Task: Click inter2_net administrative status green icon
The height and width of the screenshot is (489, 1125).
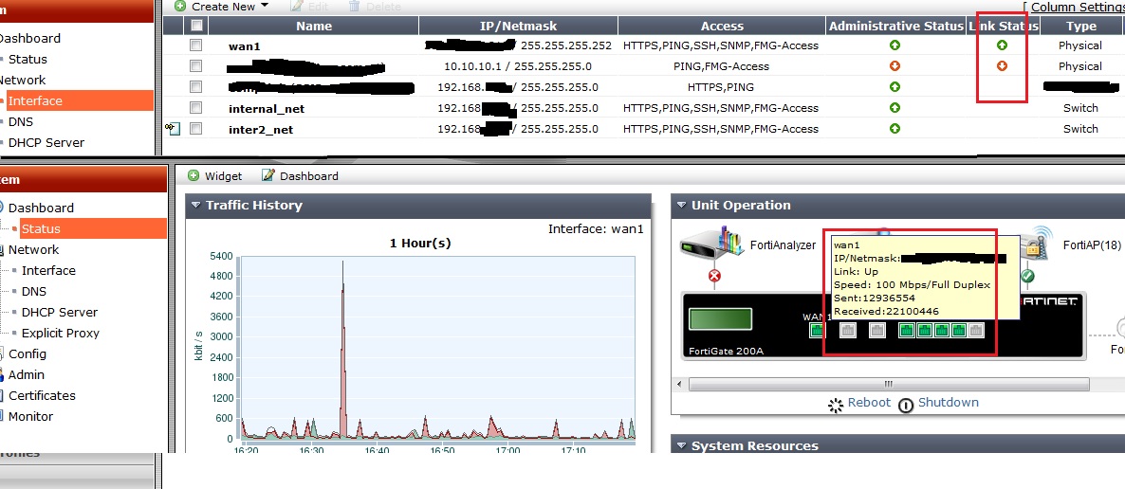Action: click(894, 128)
